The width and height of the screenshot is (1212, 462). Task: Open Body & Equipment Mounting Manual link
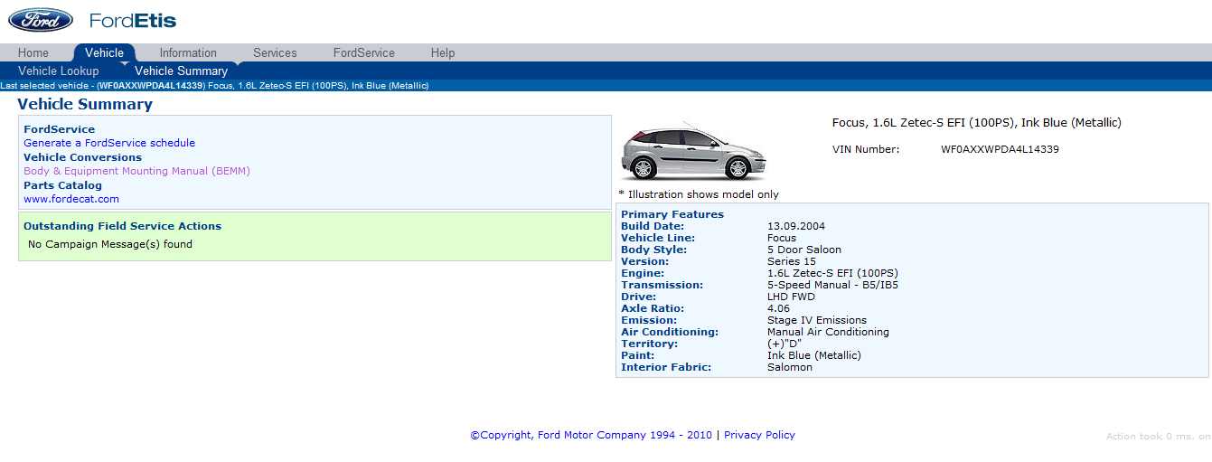click(x=136, y=171)
